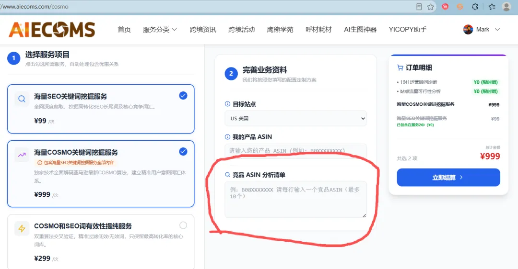Image resolution: width=518 pixels, height=269 pixels.
Task: Click the red extension icon in browser toolbar
Action: (x=445, y=7)
